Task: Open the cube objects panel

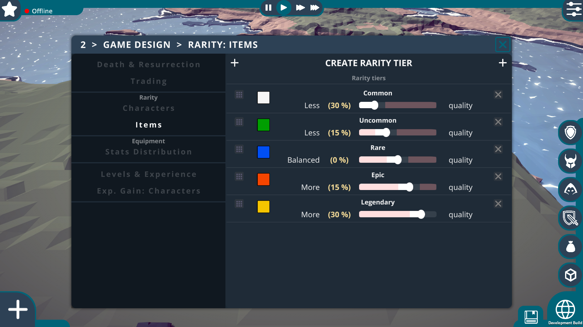Action: coord(570,275)
